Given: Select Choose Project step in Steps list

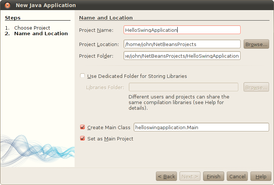Looking at the screenshot, I should (x=32, y=28).
